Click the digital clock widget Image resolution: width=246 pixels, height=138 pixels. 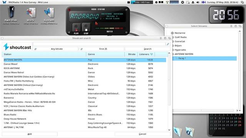click(226, 15)
